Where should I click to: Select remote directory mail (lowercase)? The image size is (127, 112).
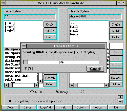[74, 31]
